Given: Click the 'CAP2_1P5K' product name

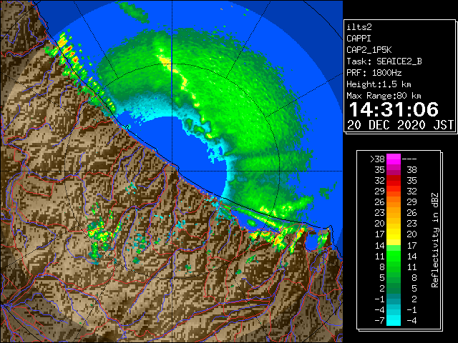Looking at the screenshot, I should pyautogui.click(x=369, y=50).
